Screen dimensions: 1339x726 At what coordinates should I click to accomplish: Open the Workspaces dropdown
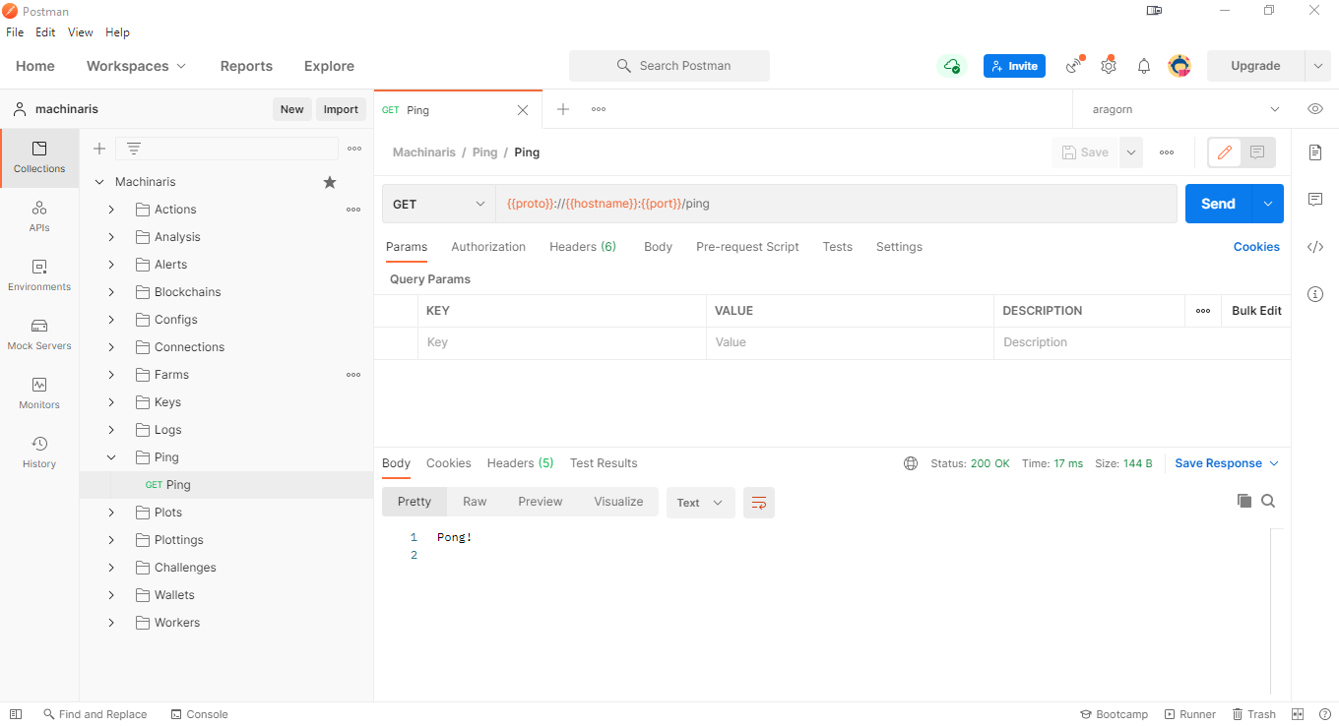click(136, 66)
